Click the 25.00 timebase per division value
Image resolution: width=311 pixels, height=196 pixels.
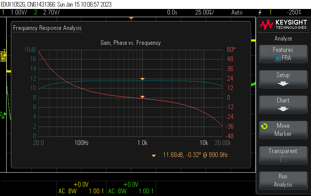point(204,12)
